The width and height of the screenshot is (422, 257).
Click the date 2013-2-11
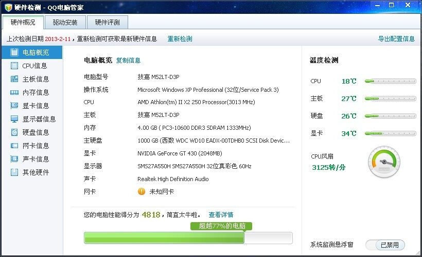tap(58, 39)
